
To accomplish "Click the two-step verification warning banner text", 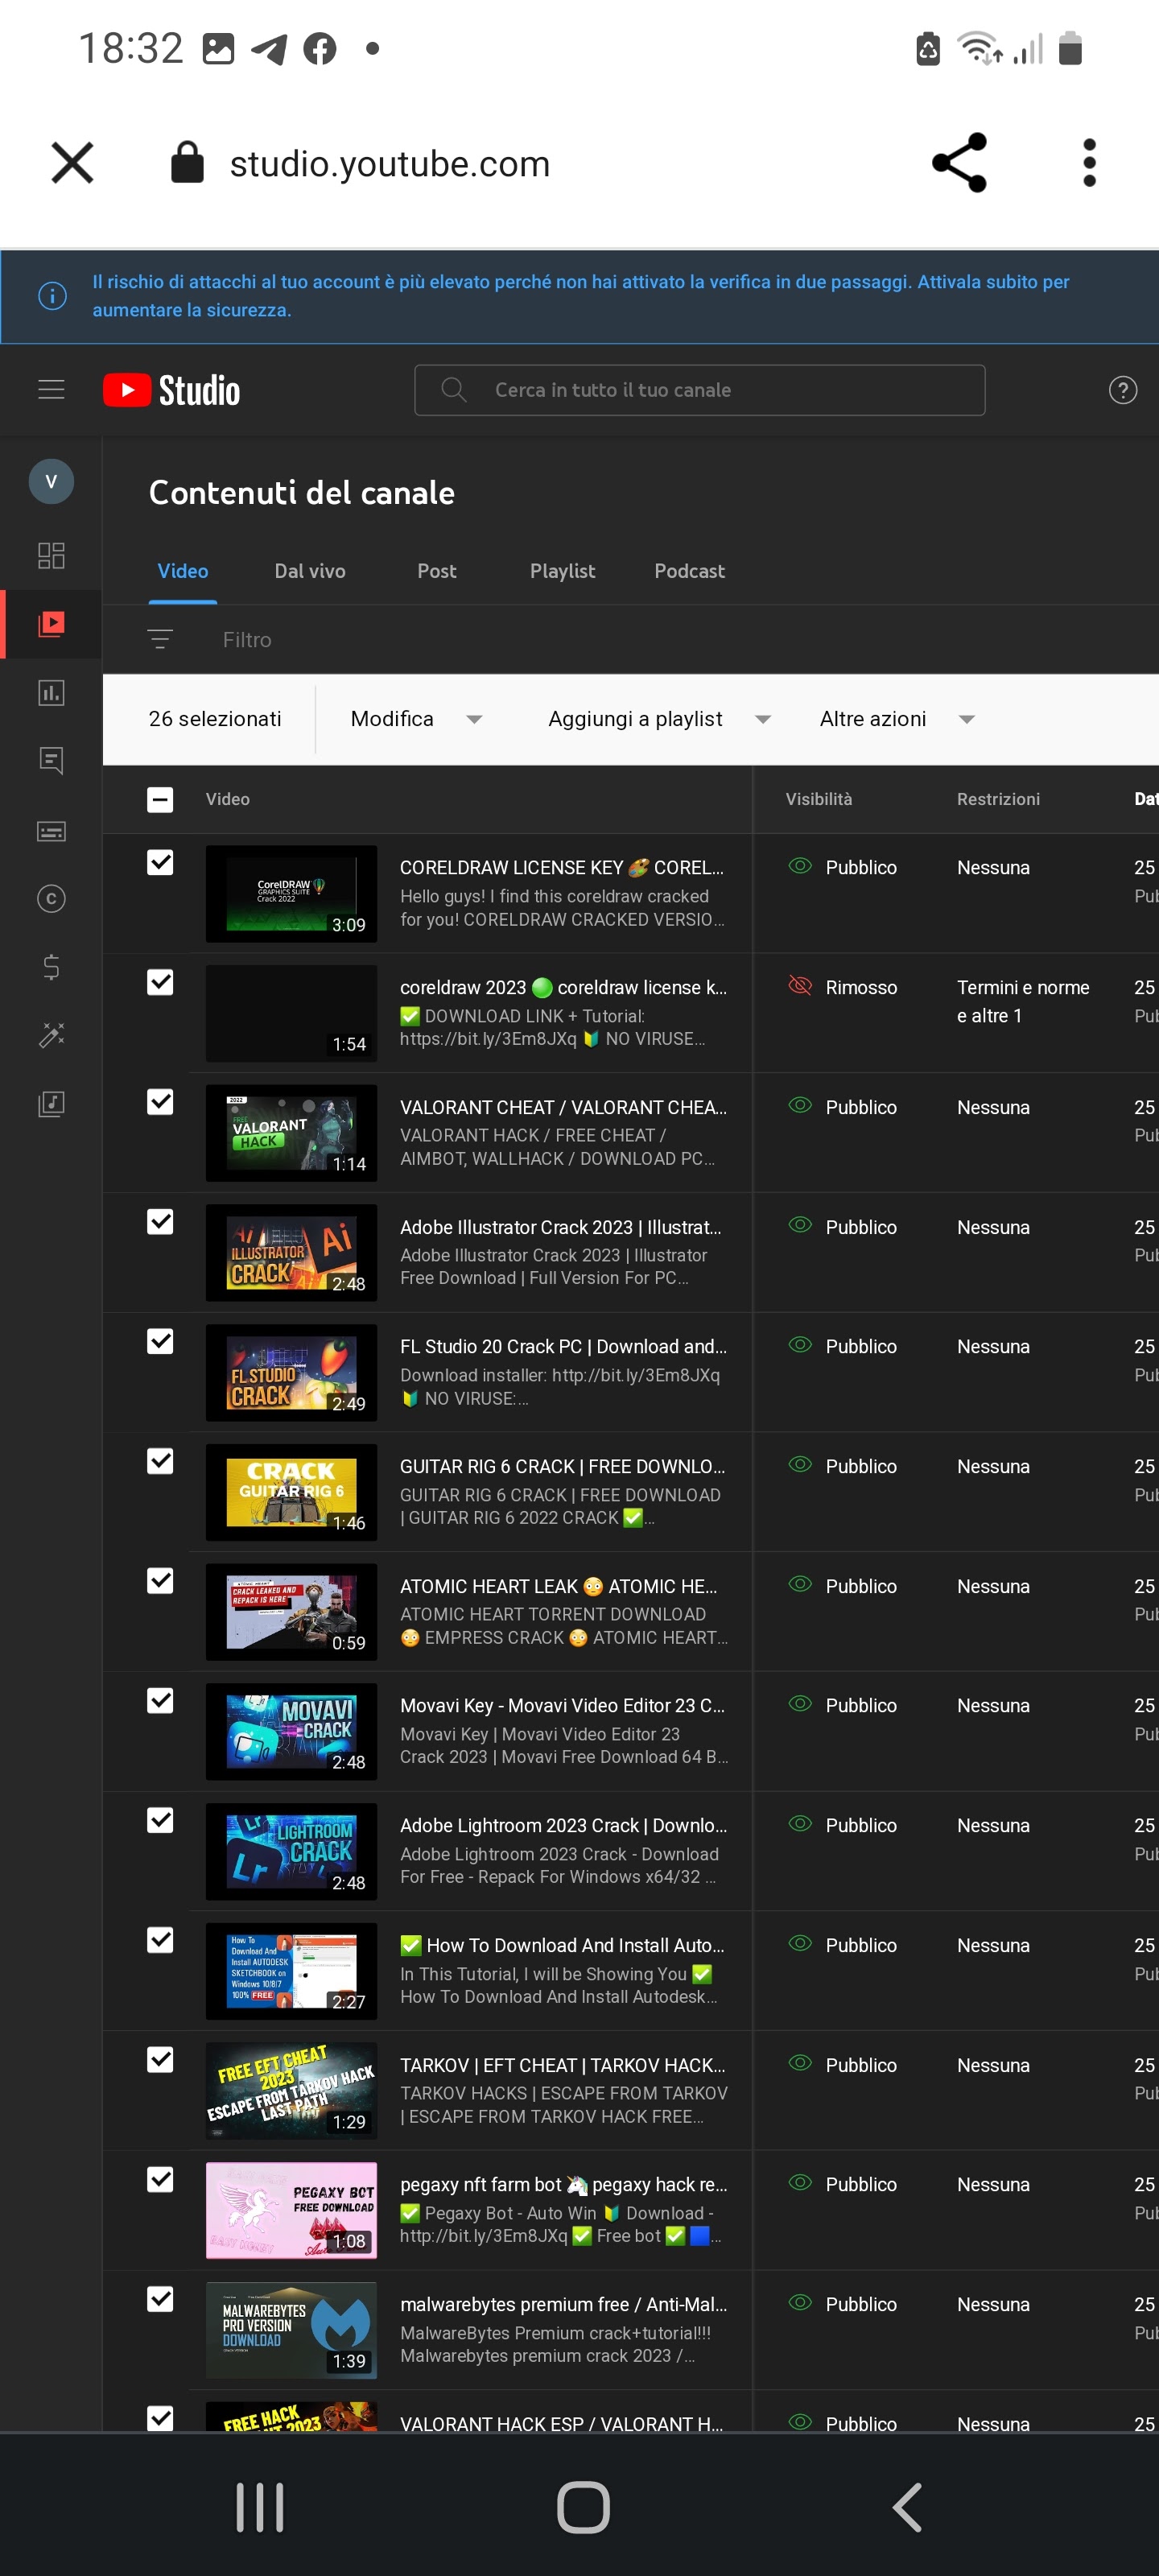I will click(580, 296).
